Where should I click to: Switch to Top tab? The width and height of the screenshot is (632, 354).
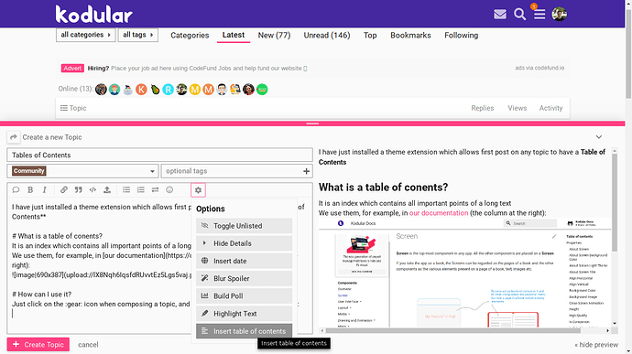[370, 36]
